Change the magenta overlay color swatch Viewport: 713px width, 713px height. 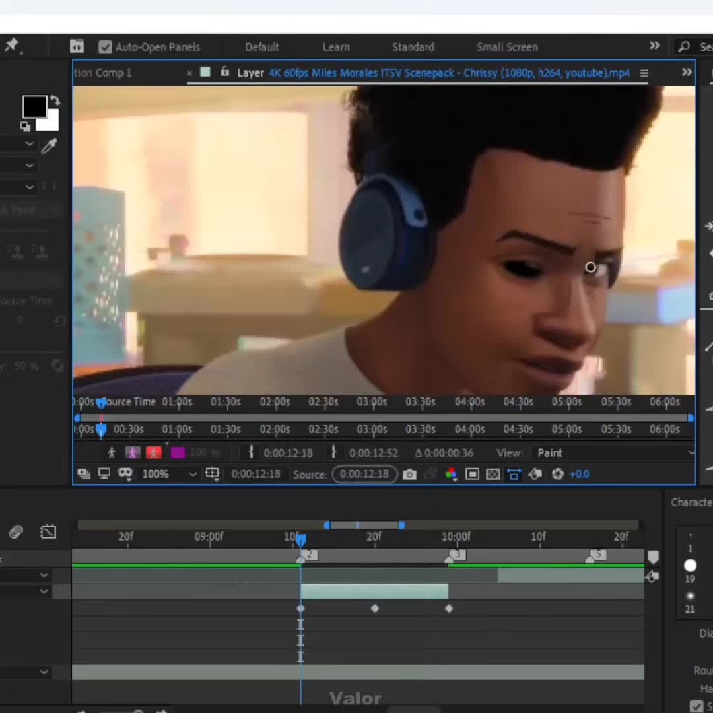tap(178, 452)
